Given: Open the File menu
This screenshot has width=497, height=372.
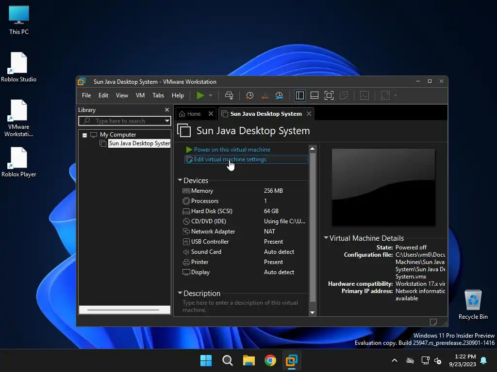Looking at the screenshot, I should (86, 95).
